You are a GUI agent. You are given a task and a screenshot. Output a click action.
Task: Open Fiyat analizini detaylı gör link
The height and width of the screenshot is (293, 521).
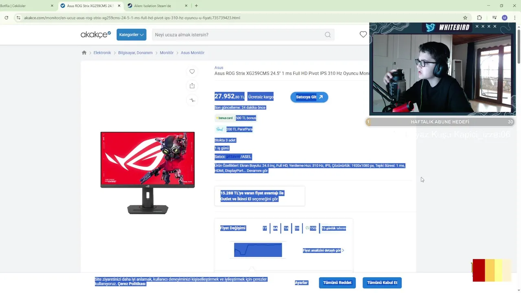click(323, 250)
